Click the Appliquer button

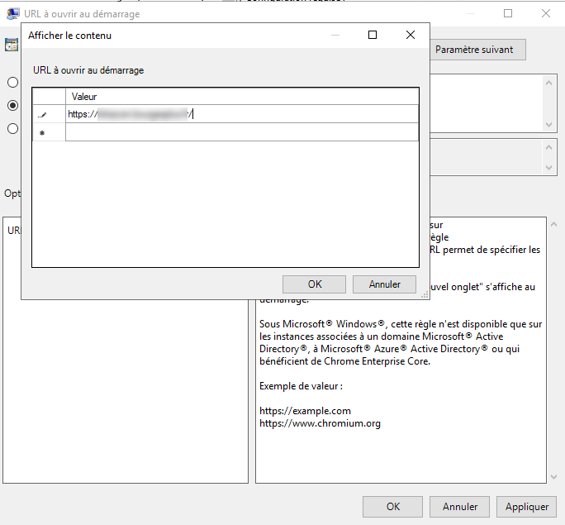pos(526,507)
